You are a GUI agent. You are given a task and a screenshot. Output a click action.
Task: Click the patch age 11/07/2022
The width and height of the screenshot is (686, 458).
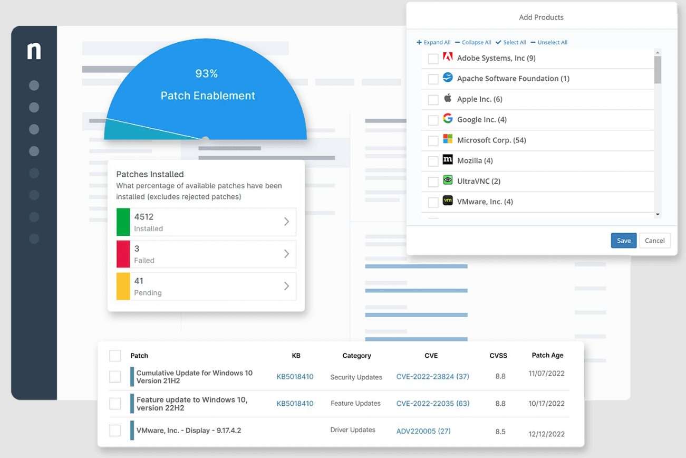click(546, 374)
